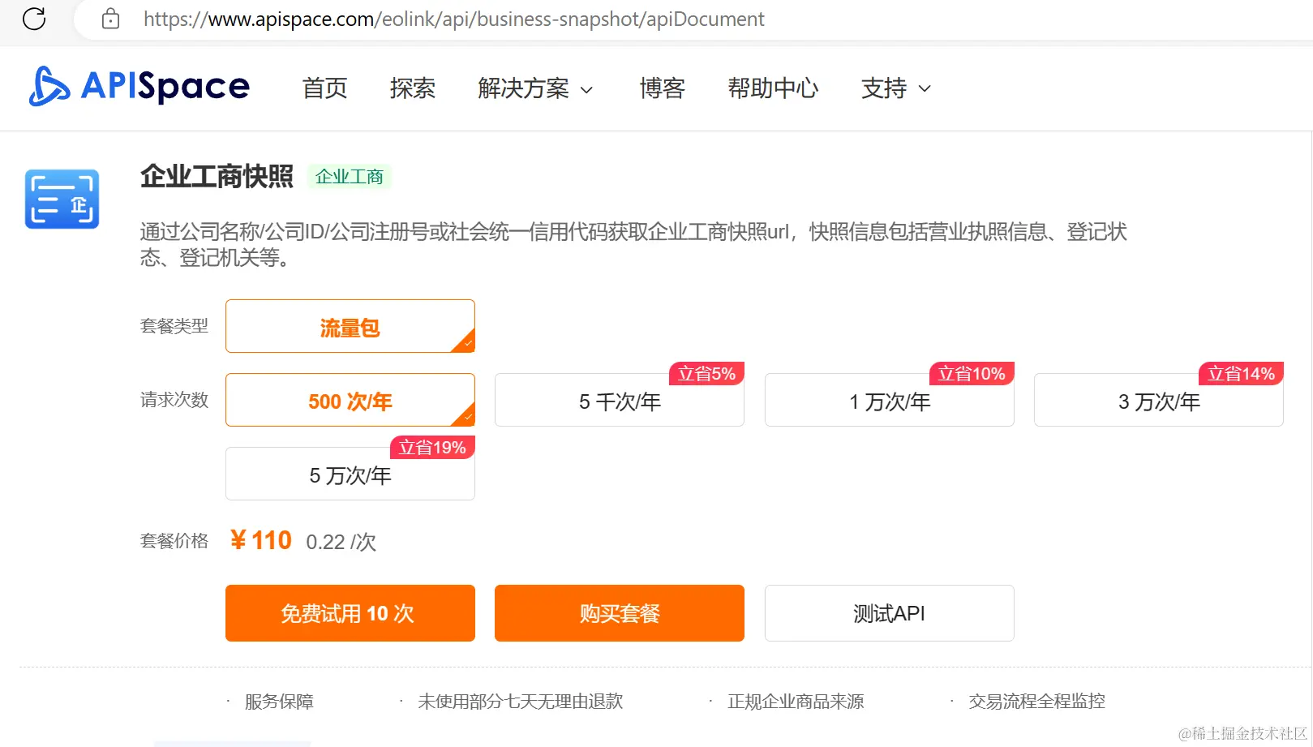
Task: Click the browser address bar URL
Action: point(453,19)
